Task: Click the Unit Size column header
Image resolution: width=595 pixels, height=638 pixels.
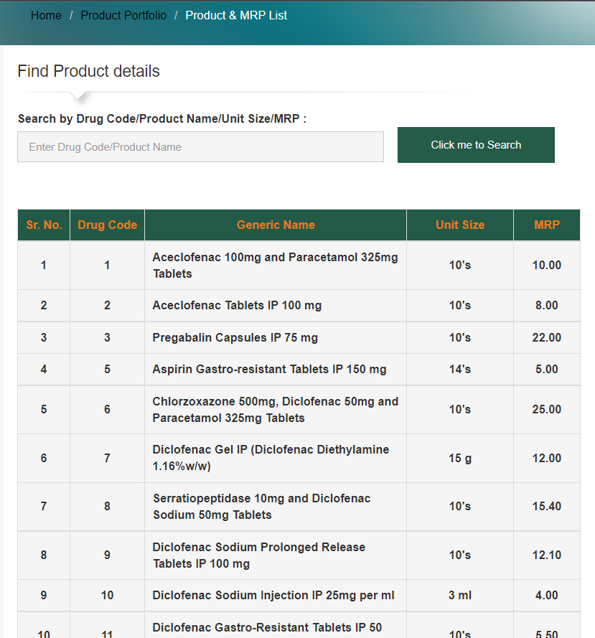Action: pyautogui.click(x=460, y=225)
